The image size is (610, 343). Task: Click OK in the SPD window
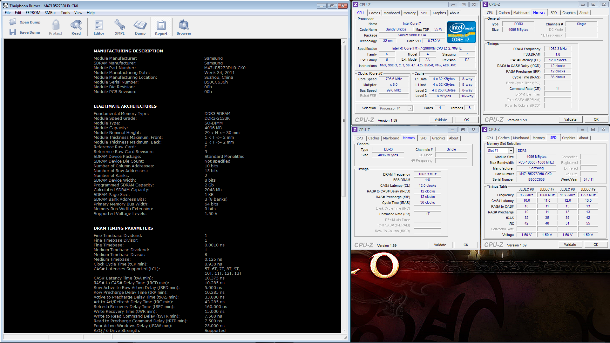point(596,245)
